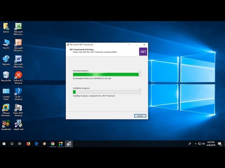Open the Windows Start menu

pyautogui.click(x=4, y=144)
